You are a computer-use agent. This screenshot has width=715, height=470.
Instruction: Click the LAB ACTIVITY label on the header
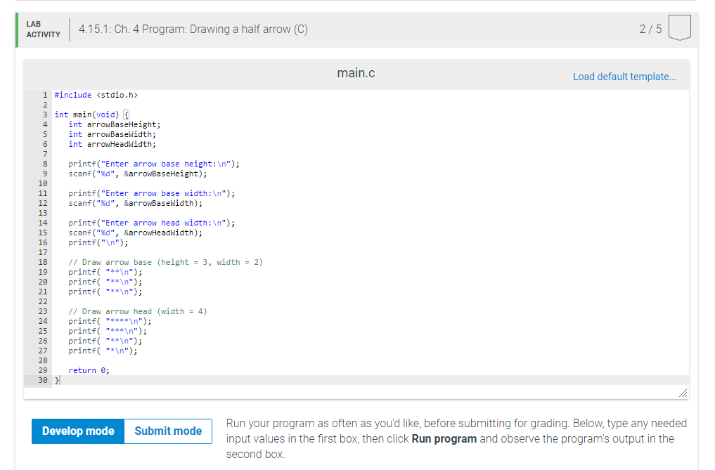[x=42, y=29]
